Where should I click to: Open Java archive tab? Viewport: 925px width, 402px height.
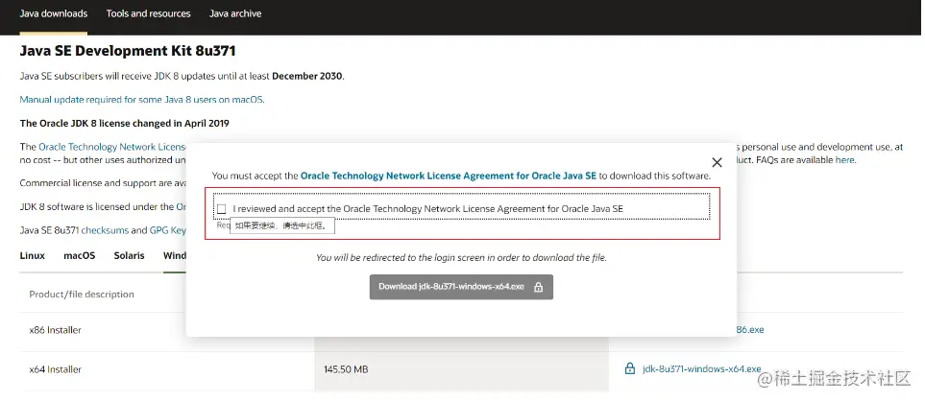coord(235,13)
